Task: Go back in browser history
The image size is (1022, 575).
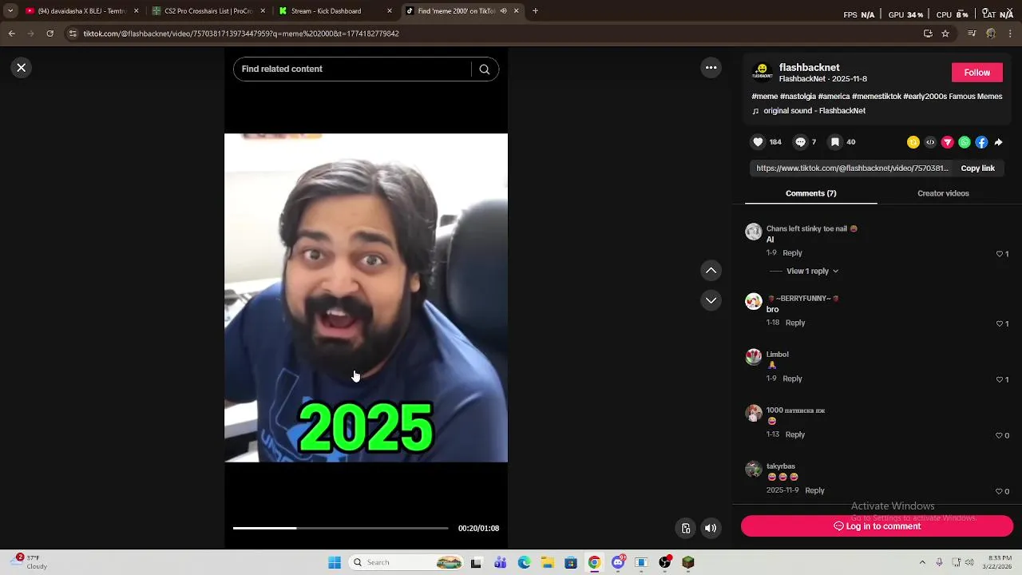Action: coord(11,34)
